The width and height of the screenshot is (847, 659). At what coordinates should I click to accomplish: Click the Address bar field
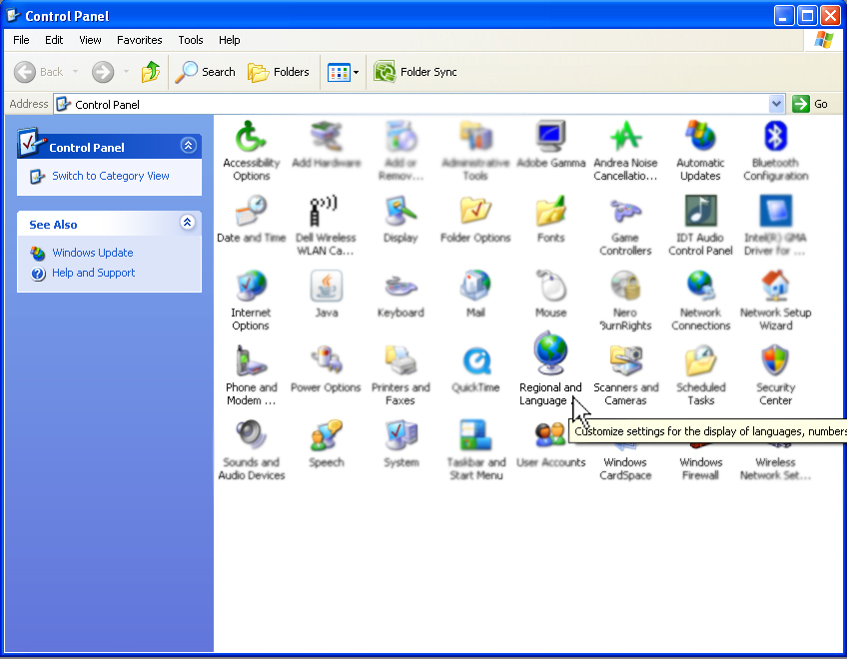click(419, 104)
